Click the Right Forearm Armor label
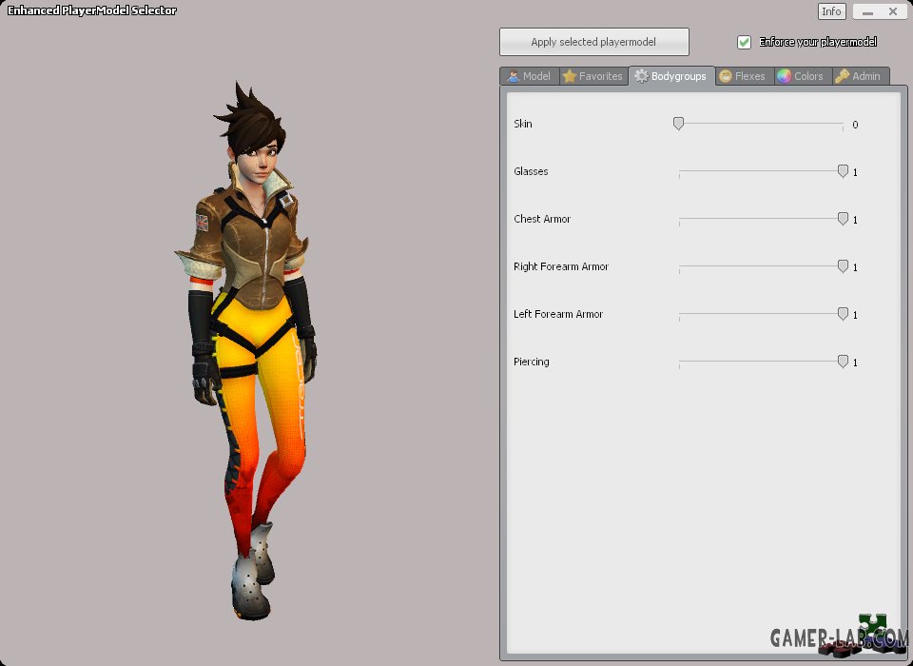 click(561, 266)
